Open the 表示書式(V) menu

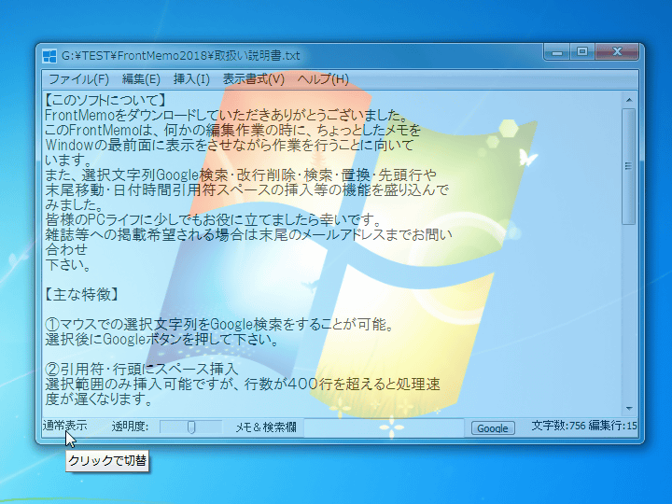pos(253,79)
